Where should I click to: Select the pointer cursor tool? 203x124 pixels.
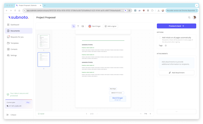74,26
